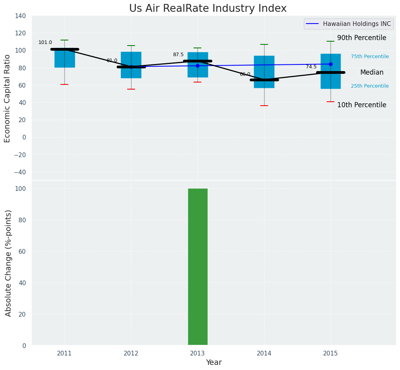Click the Hawaiian Holdings INC legend label

point(356,24)
